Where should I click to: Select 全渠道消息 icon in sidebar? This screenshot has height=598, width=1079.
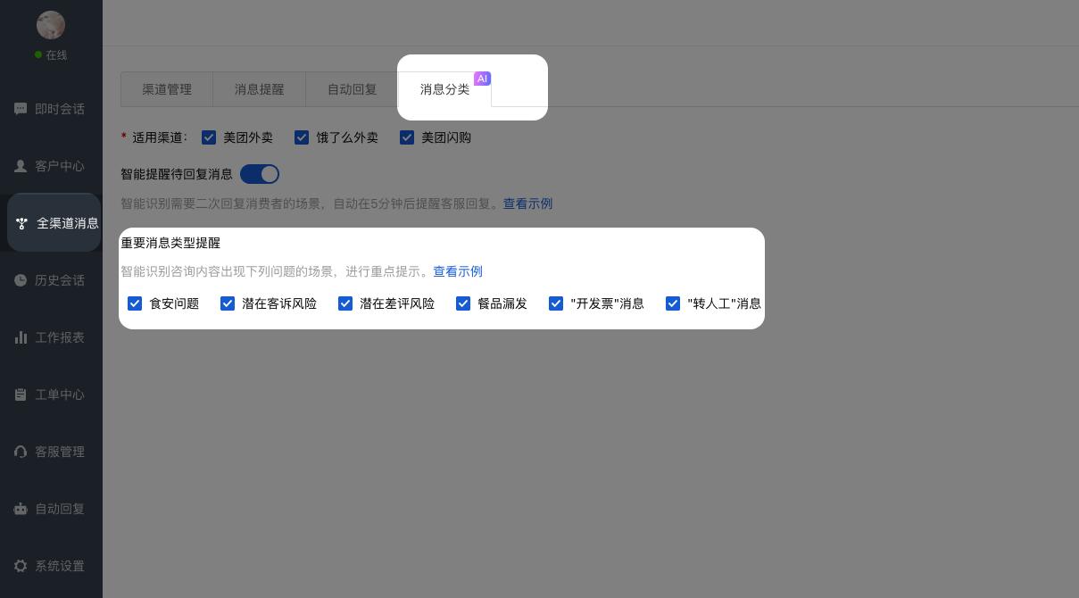pos(22,223)
